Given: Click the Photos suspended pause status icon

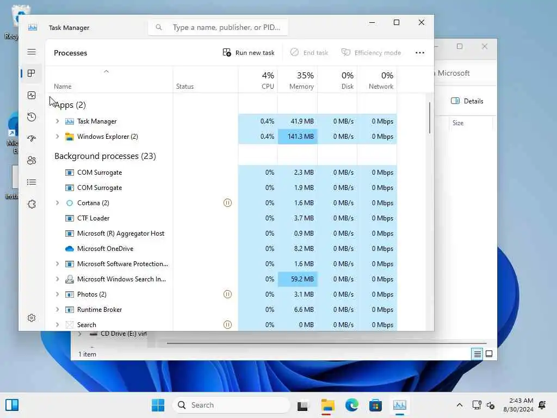Looking at the screenshot, I should point(227,294).
